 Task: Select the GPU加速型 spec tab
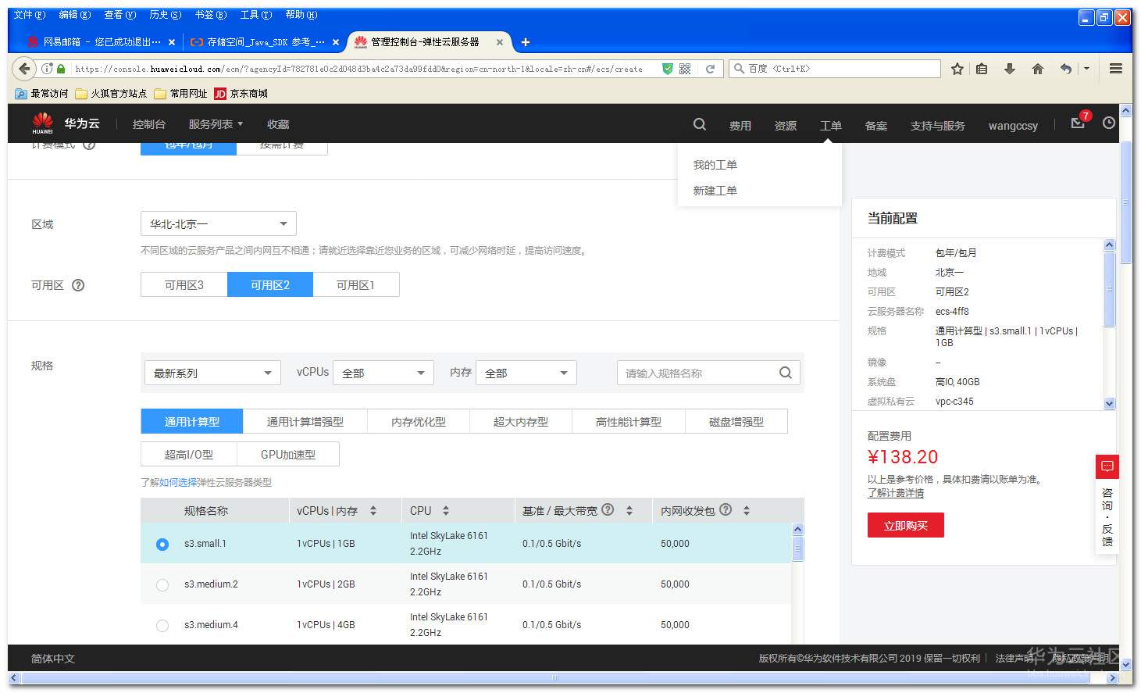[288, 454]
